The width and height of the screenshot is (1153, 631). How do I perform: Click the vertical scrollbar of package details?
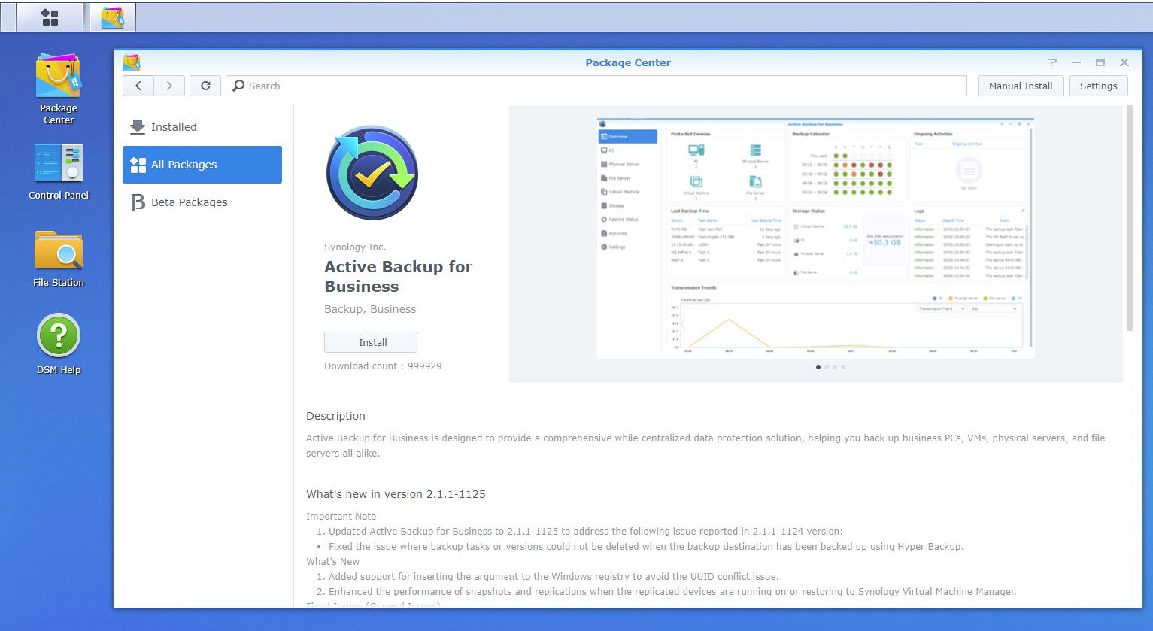click(x=1129, y=218)
